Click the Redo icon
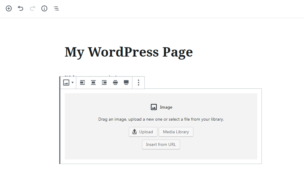The image size is (304, 176). coord(32,8)
